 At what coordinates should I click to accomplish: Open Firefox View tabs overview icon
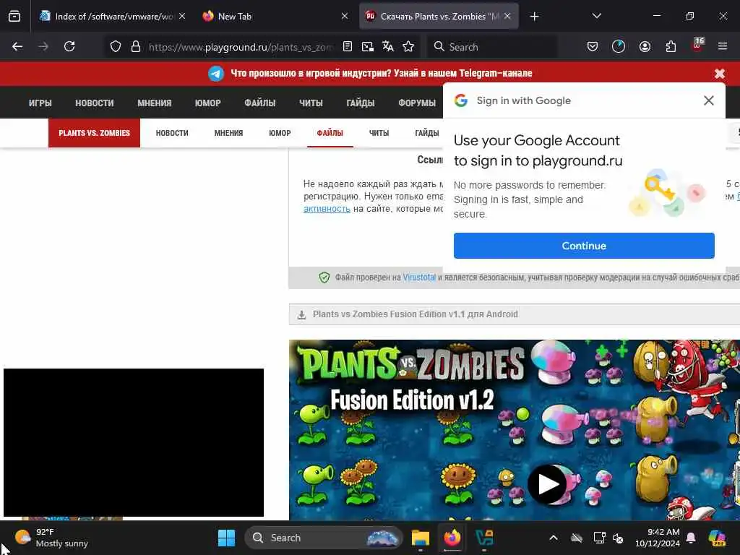pyautogui.click(x=14, y=17)
